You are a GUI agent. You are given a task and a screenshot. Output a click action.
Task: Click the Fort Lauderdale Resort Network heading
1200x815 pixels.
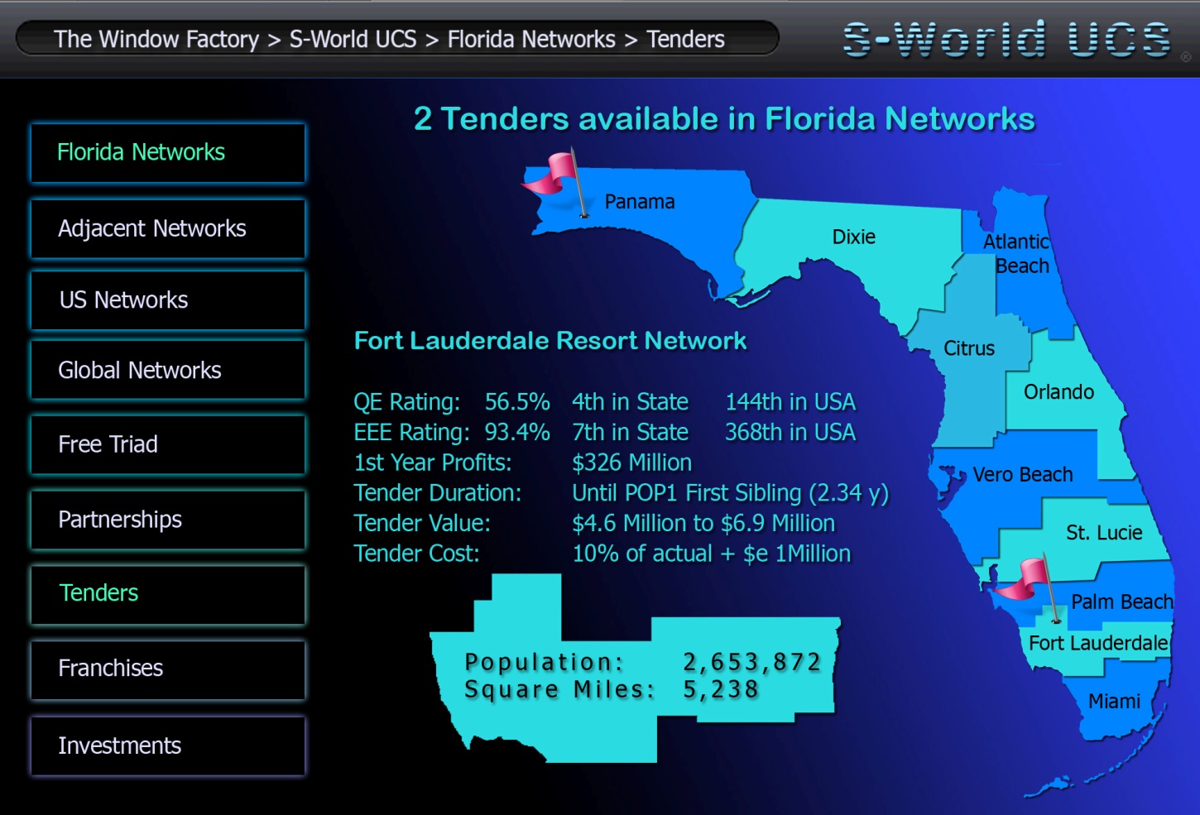(550, 341)
